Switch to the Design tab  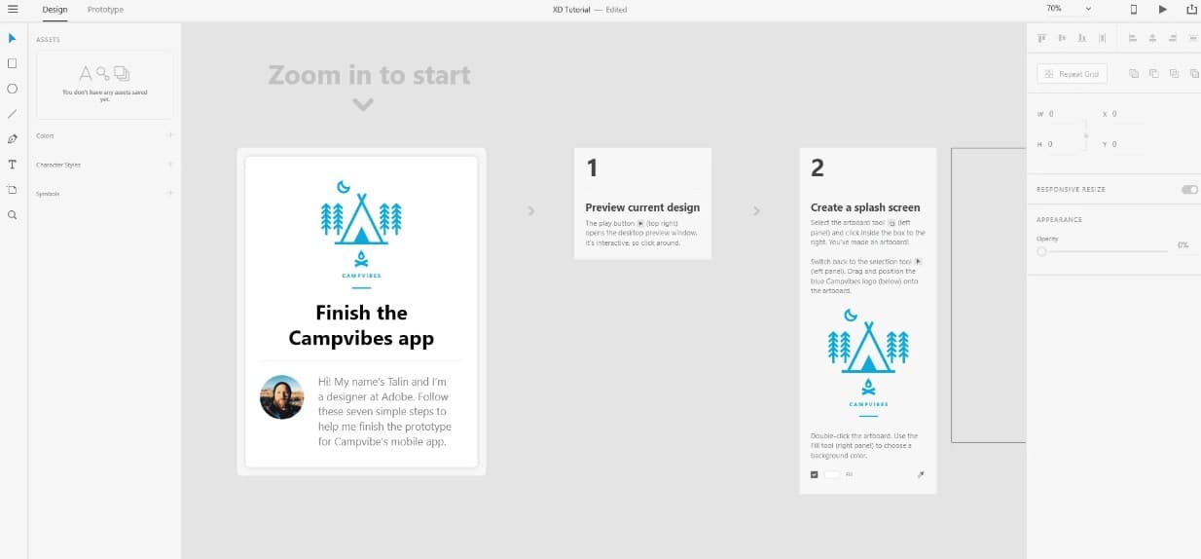pyautogui.click(x=55, y=10)
